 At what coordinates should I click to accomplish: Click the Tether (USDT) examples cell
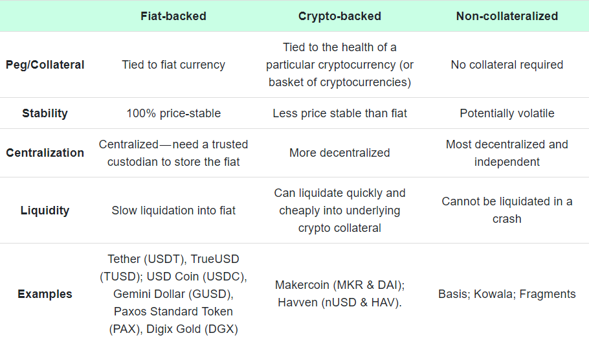(173, 294)
